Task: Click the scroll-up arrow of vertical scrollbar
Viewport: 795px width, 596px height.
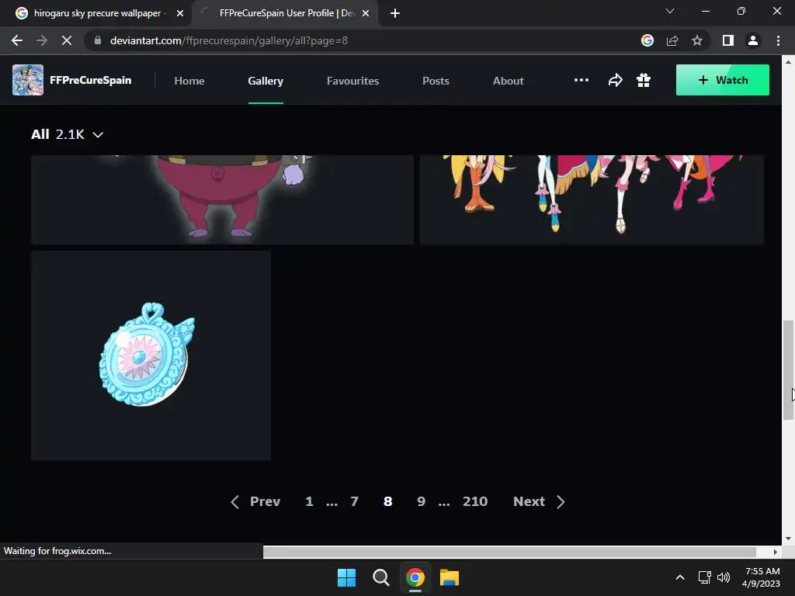Action: (x=788, y=62)
